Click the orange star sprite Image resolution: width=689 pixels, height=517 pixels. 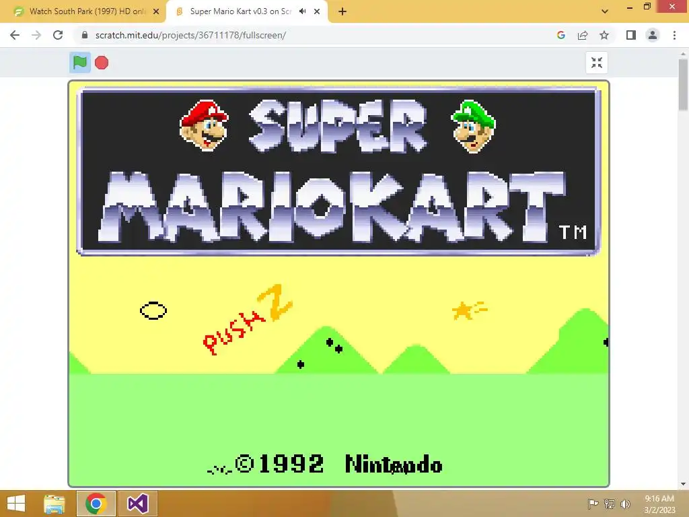tap(469, 310)
